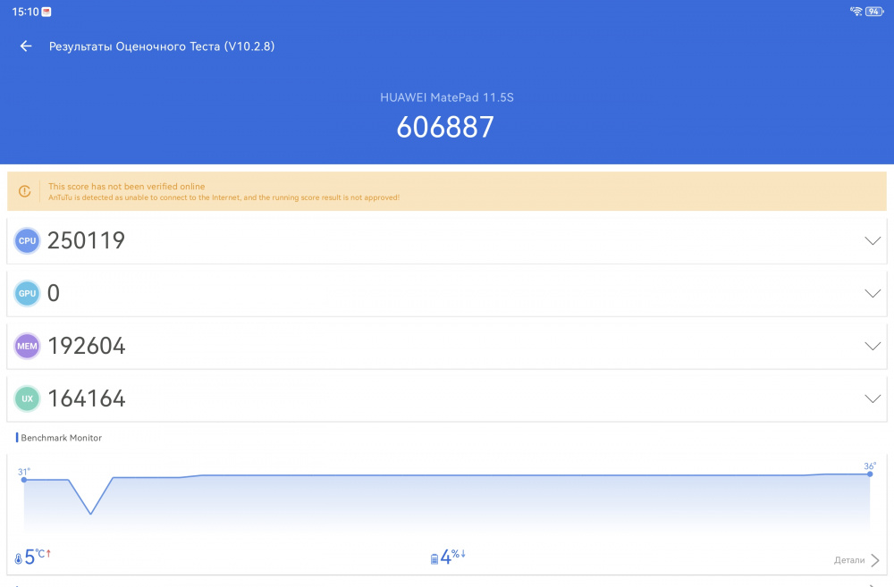Open Детали benchmark monitor details
This screenshot has height=587, width=894.
[849, 560]
